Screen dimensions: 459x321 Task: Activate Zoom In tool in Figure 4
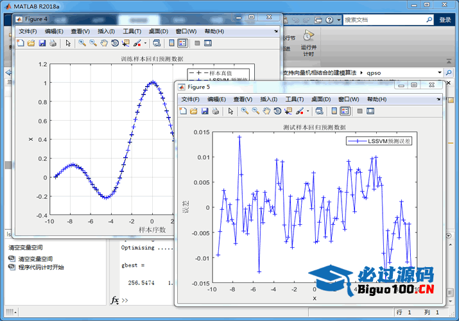[x=82, y=43]
